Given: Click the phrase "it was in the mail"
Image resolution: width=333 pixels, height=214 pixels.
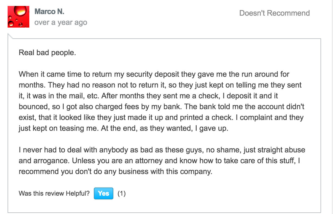Looking at the screenshot, I should pos(55,96).
